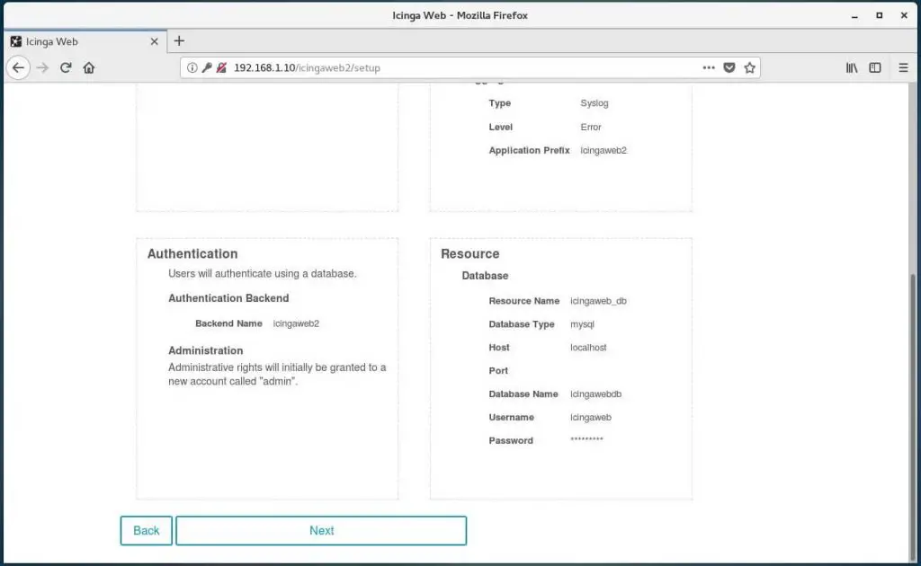Click 'Users will authenticate using a database' text
Image resolution: width=921 pixels, height=566 pixels.
(x=262, y=274)
